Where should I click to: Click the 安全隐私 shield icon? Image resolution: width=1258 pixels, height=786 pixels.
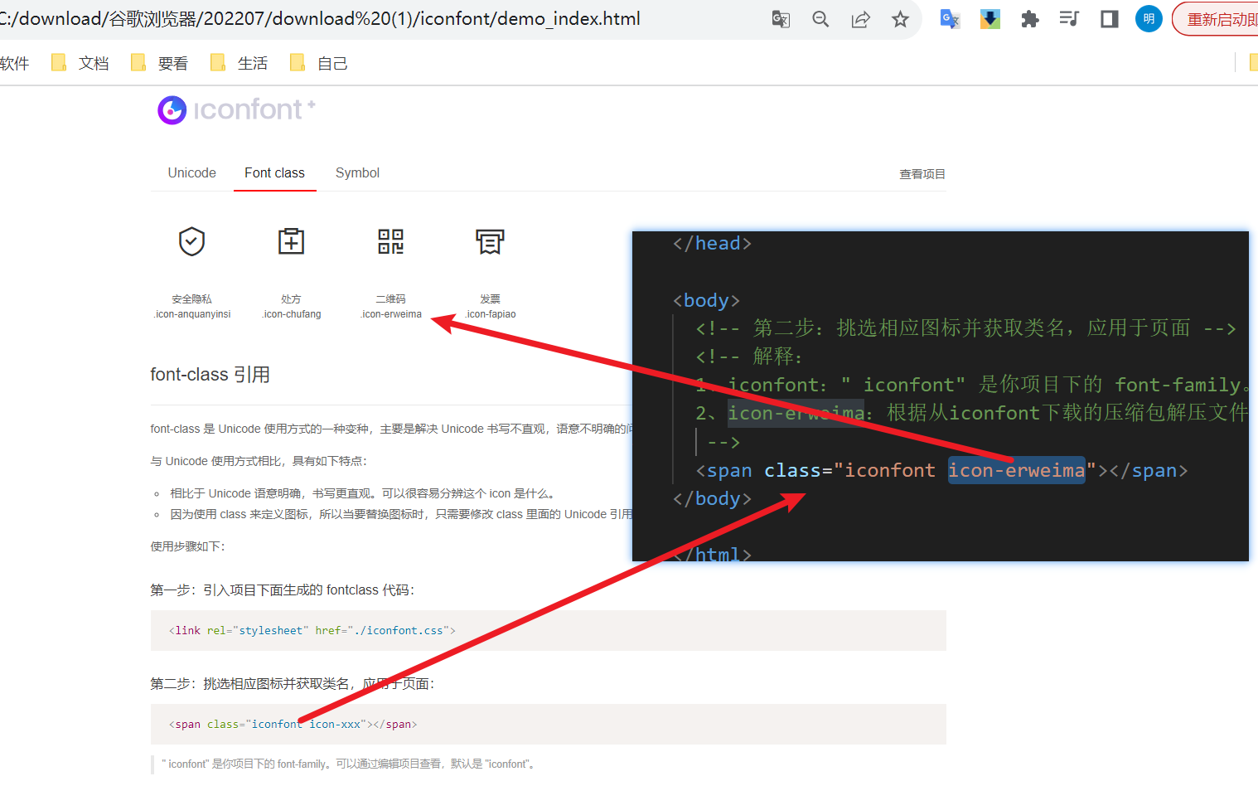(192, 241)
